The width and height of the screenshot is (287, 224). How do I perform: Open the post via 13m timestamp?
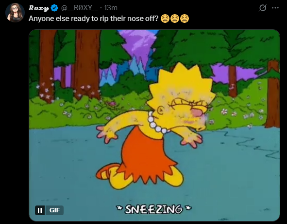coord(111,8)
